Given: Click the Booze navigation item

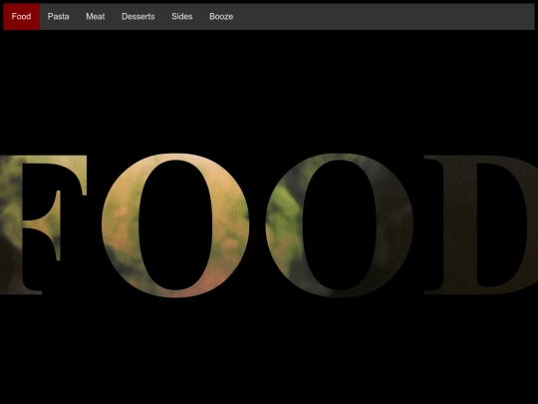Looking at the screenshot, I should pos(221,17).
